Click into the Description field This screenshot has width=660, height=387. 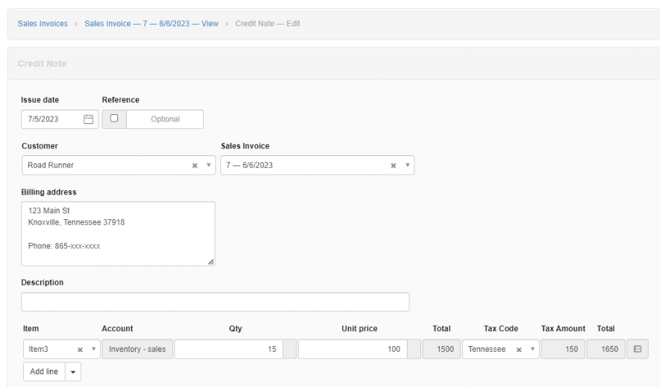click(215, 302)
